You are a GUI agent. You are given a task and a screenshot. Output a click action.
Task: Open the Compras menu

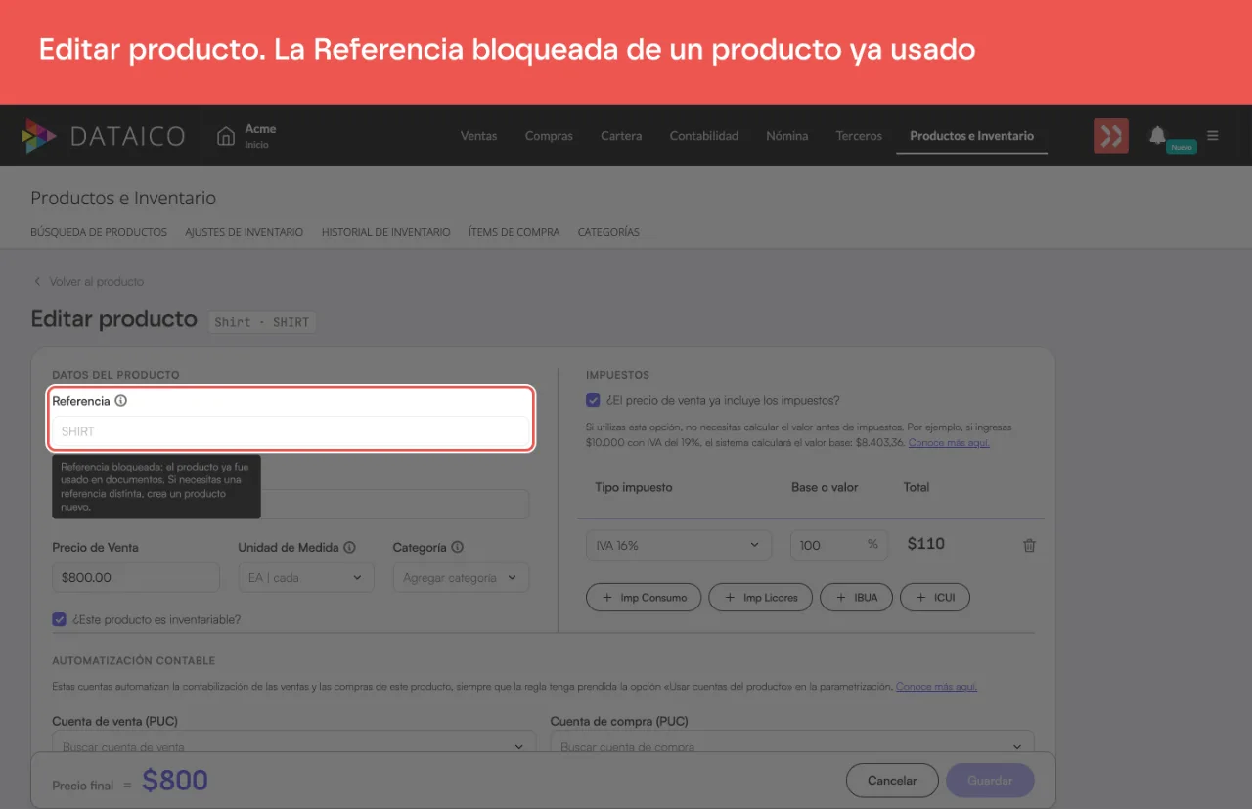[x=549, y=136]
